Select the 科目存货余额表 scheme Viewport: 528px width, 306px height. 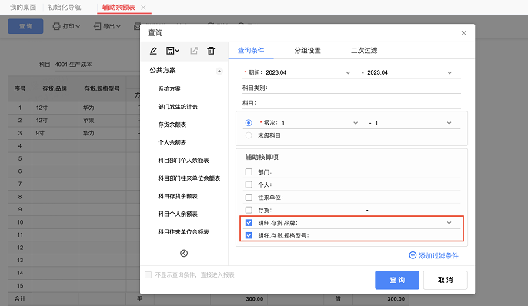[178, 196]
